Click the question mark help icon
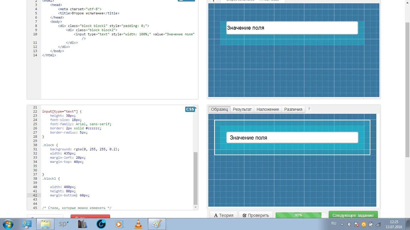Image resolution: width=410 pixels, height=230 pixels. tap(309, 109)
